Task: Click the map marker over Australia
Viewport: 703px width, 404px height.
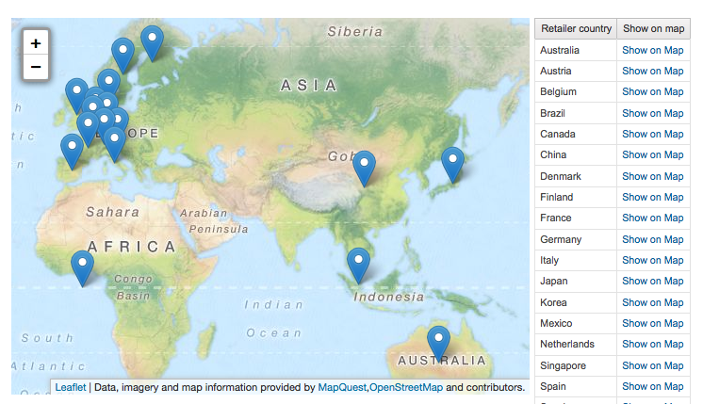Action: point(438,344)
